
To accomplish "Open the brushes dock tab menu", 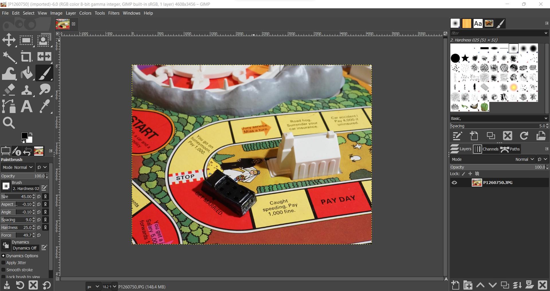I will 547,23.
